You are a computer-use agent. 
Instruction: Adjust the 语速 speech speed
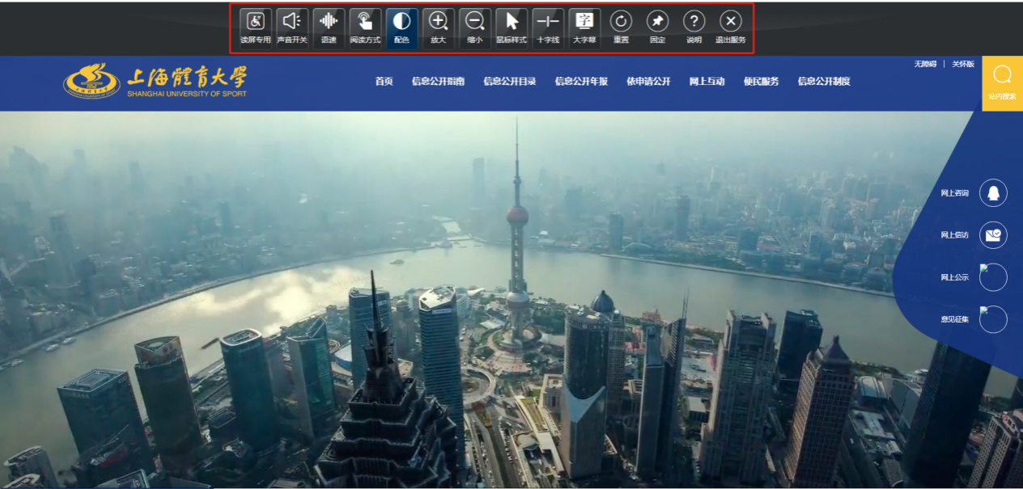click(329, 27)
